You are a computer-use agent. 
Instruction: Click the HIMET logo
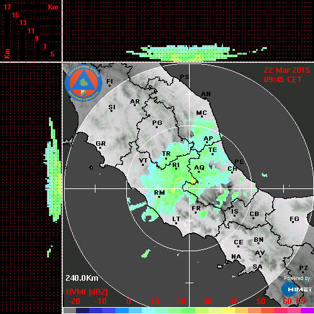pos(296,290)
